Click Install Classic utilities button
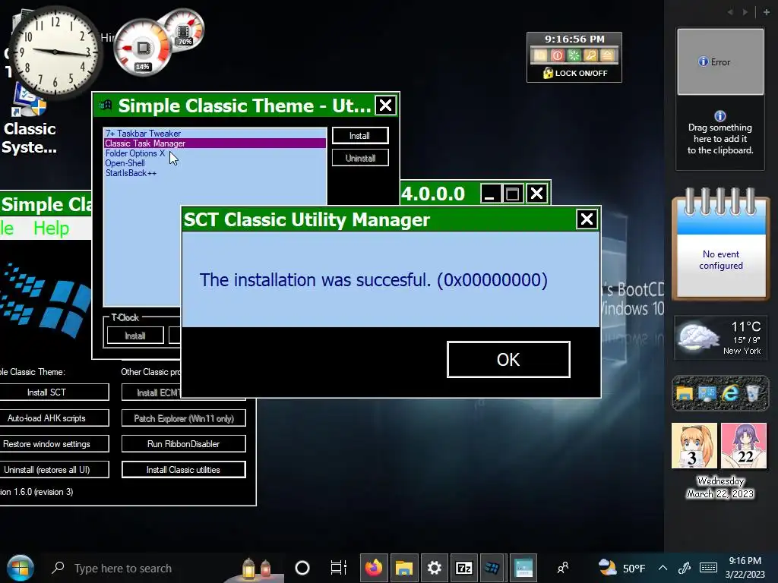778x583 pixels. [184, 469]
